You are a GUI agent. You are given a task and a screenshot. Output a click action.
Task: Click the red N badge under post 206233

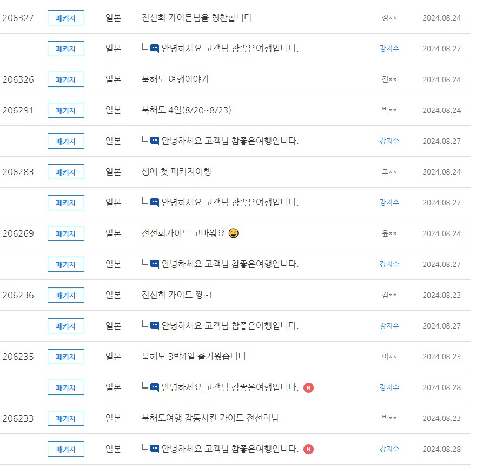[x=308, y=449]
